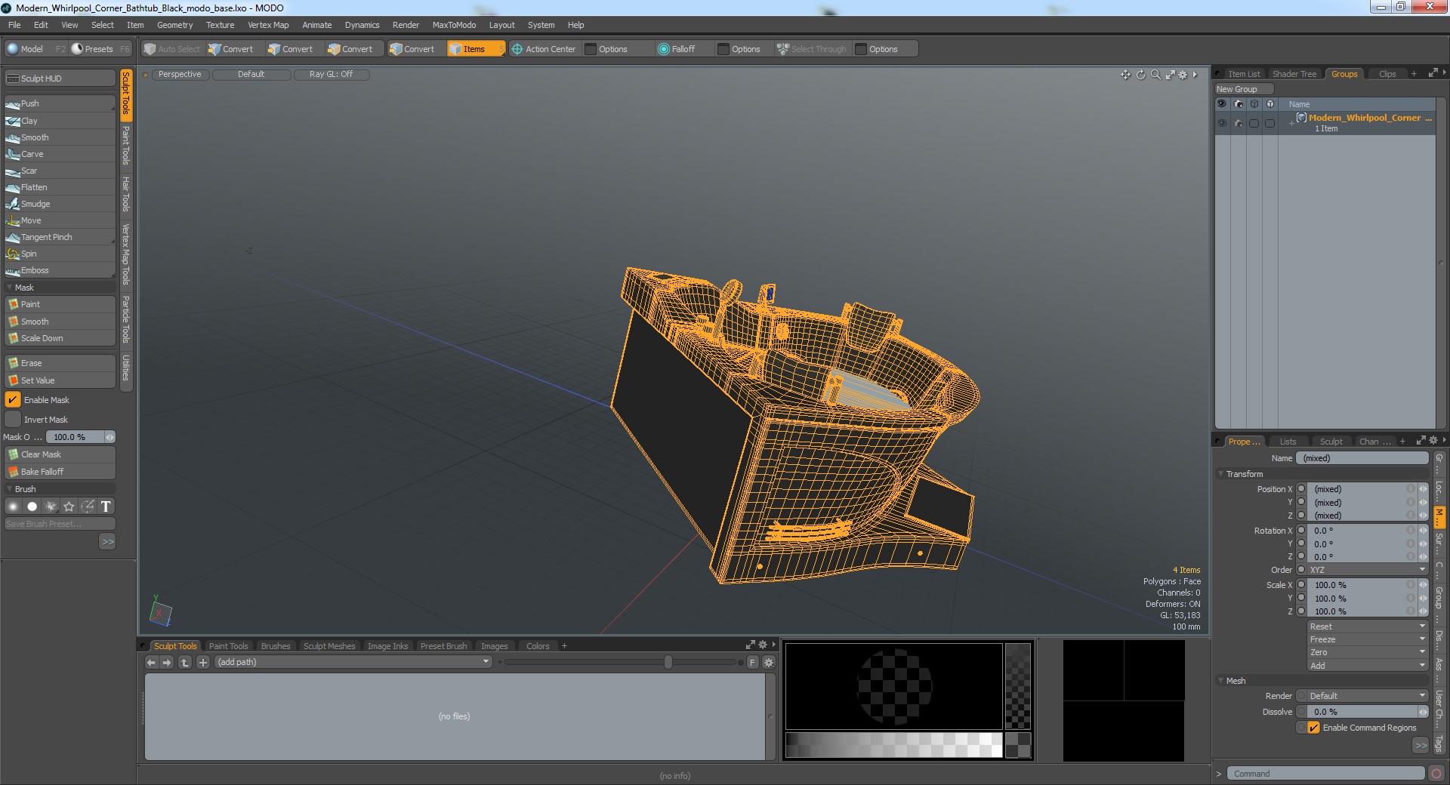This screenshot has height=785, width=1450.
Task: Select the Emboss sculpt tool
Action: point(60,270)
